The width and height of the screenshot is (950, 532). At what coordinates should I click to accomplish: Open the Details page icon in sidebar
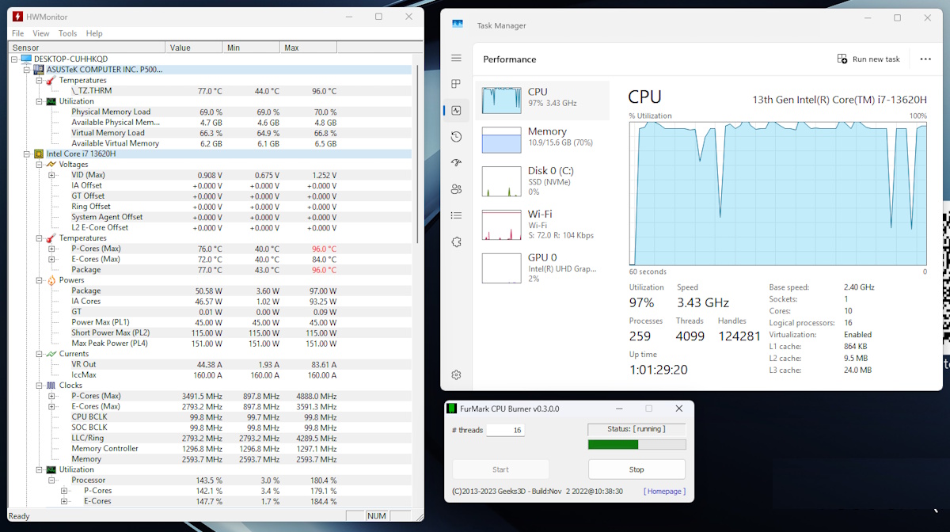tap(456, 215)
